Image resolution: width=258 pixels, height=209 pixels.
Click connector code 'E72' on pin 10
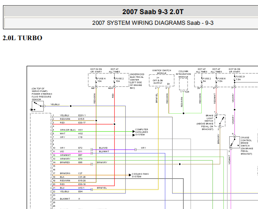pos(80,148)
